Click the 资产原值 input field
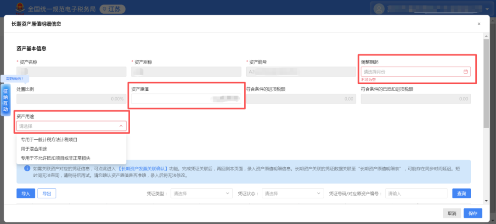 click(186, 99)
